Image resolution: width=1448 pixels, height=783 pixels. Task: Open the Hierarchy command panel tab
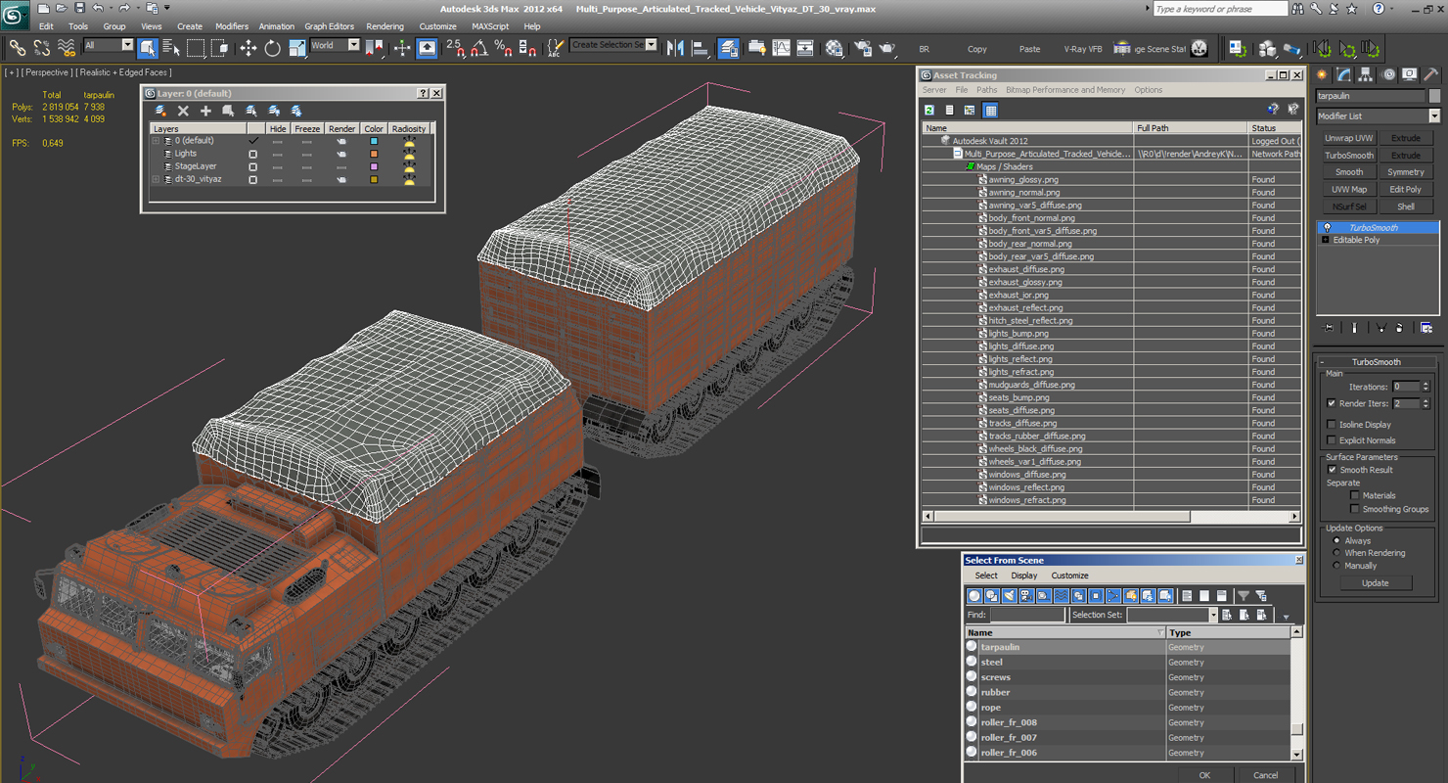click(1366, 74)
